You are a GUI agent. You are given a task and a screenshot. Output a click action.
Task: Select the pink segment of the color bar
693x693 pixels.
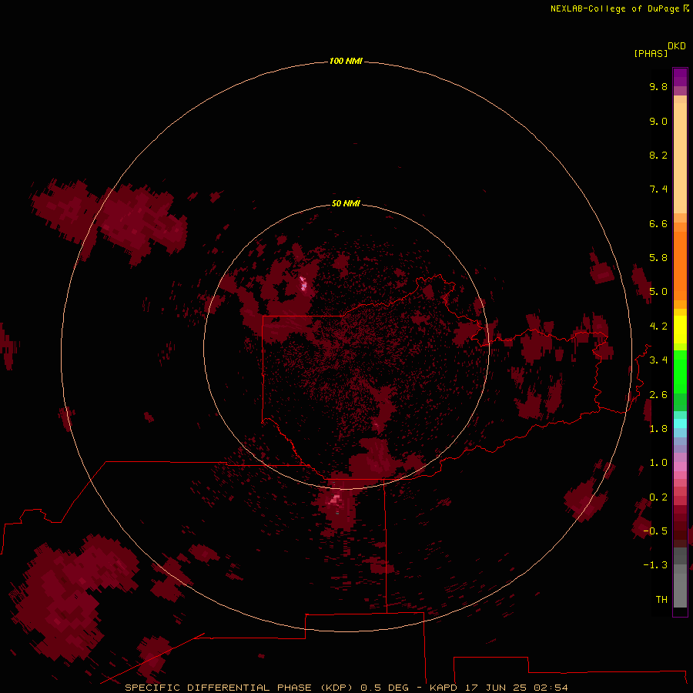tap(680, 467)
